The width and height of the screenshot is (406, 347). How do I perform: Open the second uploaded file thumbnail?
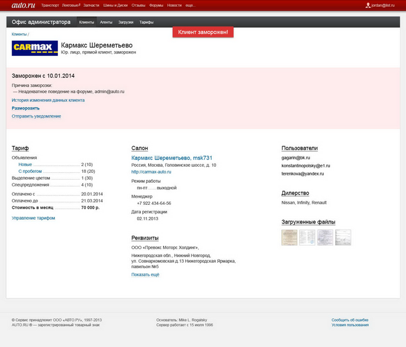307,237
